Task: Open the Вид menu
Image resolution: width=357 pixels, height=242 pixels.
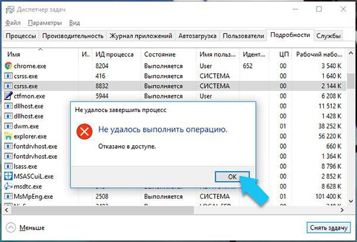Action: click(x=74, y=23)
